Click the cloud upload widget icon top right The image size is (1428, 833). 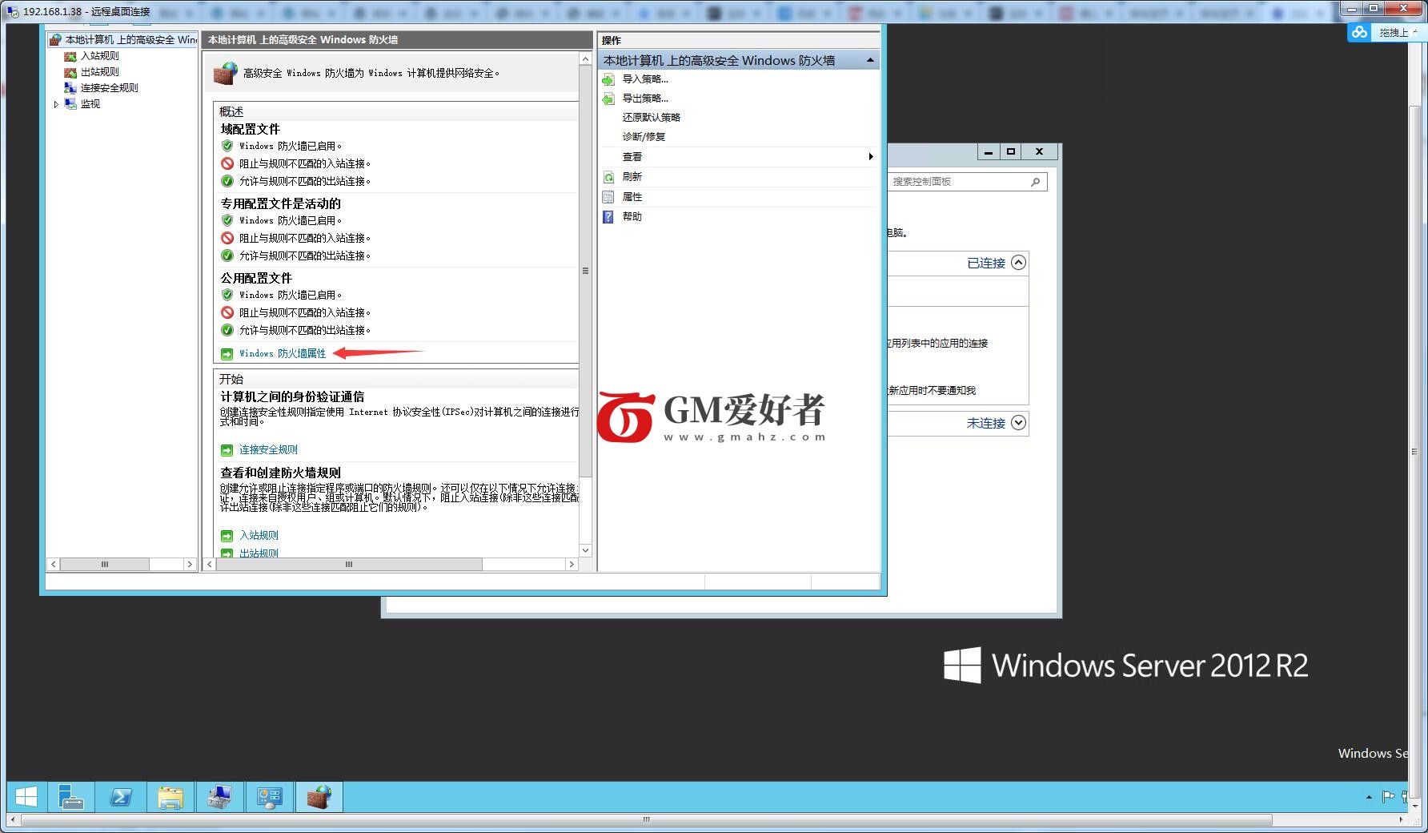click(1359, 32)
